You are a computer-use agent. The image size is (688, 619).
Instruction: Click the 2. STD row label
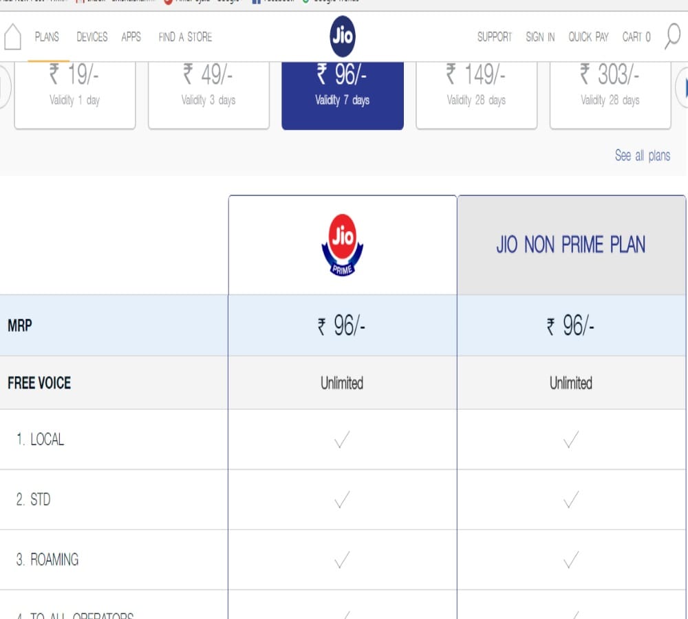tap(33, 499)
